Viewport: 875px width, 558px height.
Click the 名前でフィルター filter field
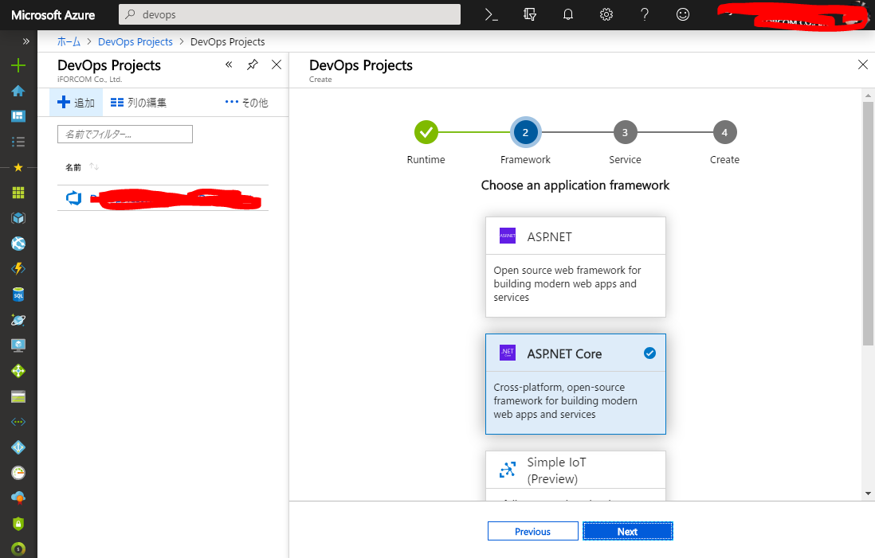pyautogui.click(x=125, y=135)
